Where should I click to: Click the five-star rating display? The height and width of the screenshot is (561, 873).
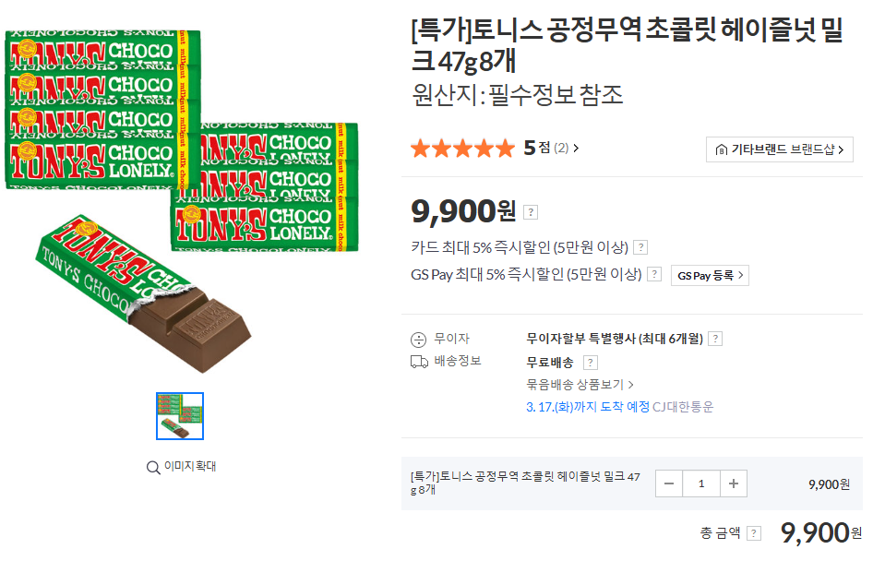point(461,148)
